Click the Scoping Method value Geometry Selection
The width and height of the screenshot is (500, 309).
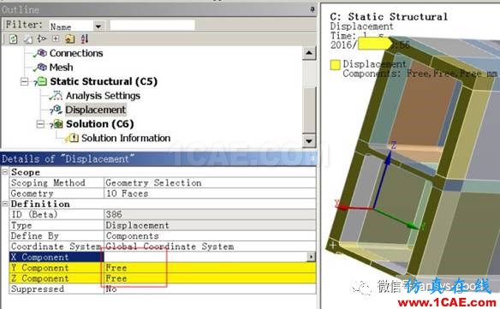tap(153, 183)
